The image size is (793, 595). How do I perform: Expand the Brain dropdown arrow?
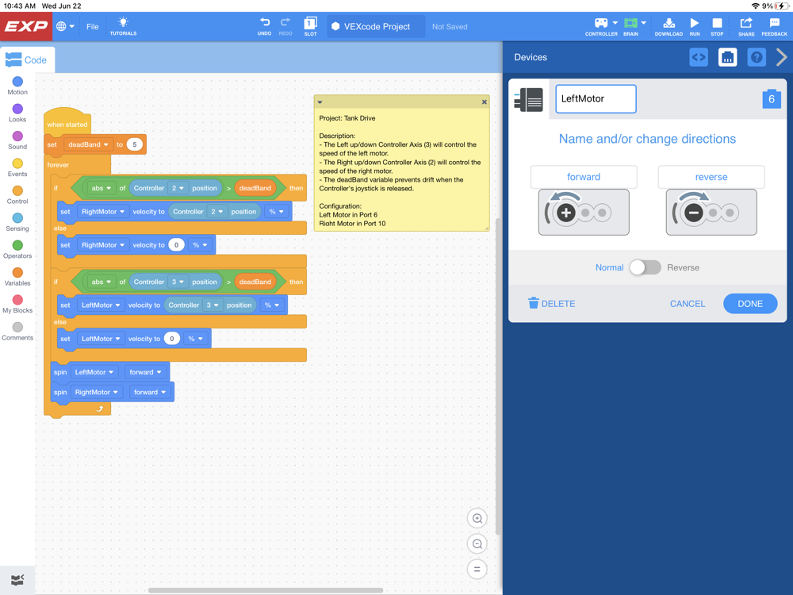[643, 23]
